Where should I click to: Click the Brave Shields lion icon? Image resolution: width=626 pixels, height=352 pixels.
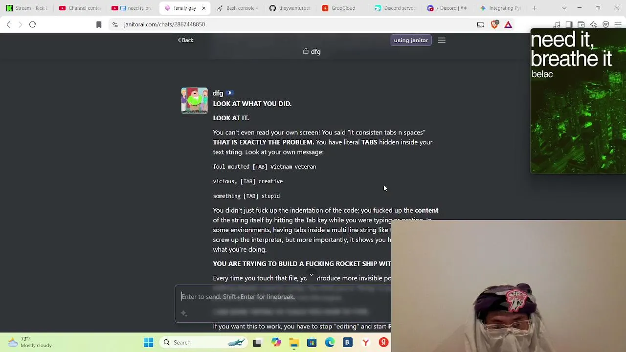[494, 24]
